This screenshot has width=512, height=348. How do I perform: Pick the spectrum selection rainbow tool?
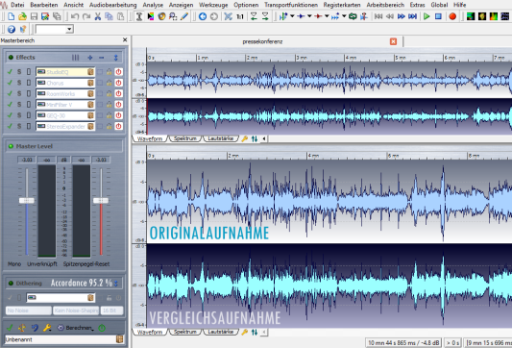(x=151, y=16)
